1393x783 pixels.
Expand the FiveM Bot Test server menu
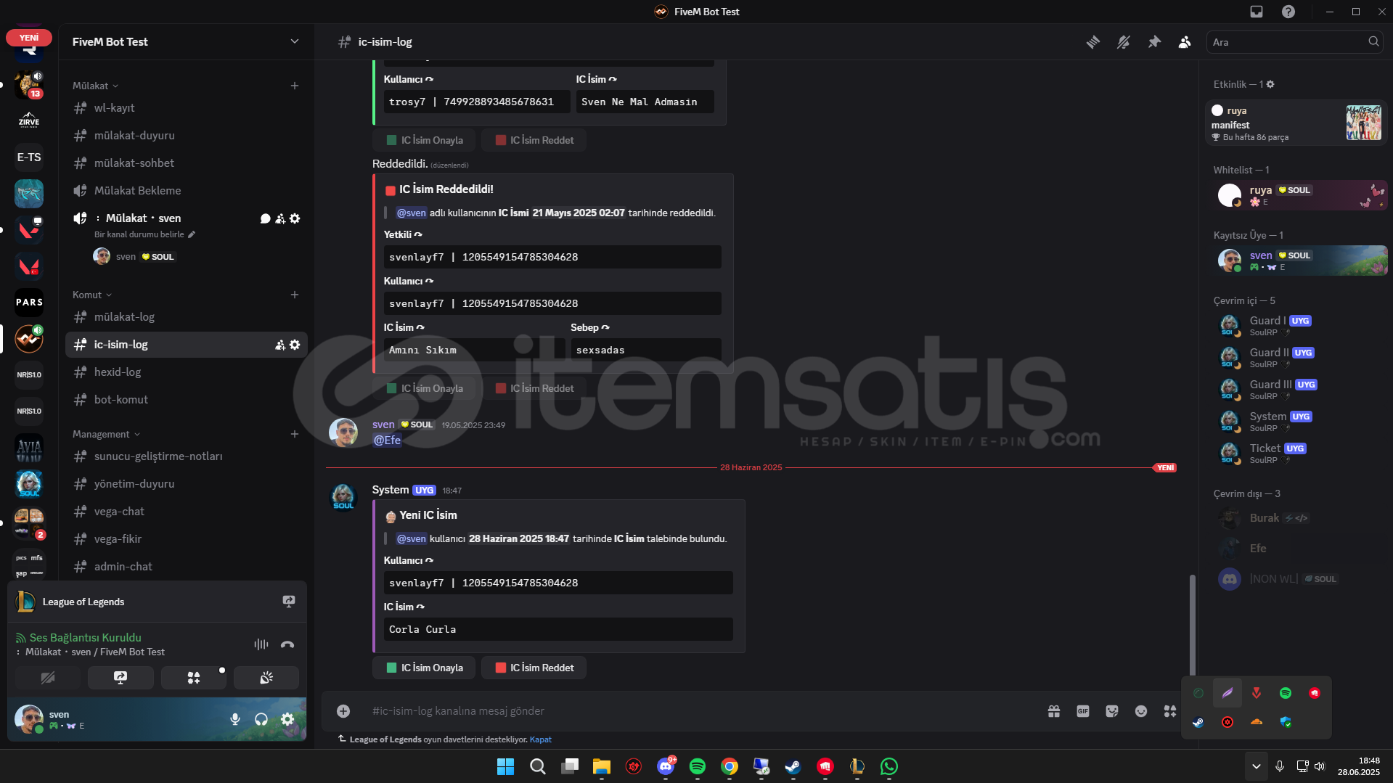point(186,41)
